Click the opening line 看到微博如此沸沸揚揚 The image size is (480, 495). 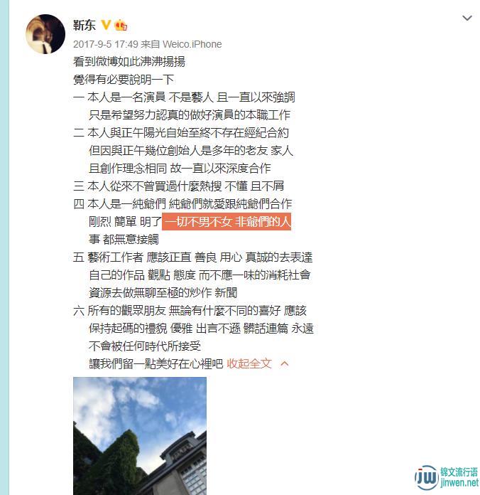(129, 62)
